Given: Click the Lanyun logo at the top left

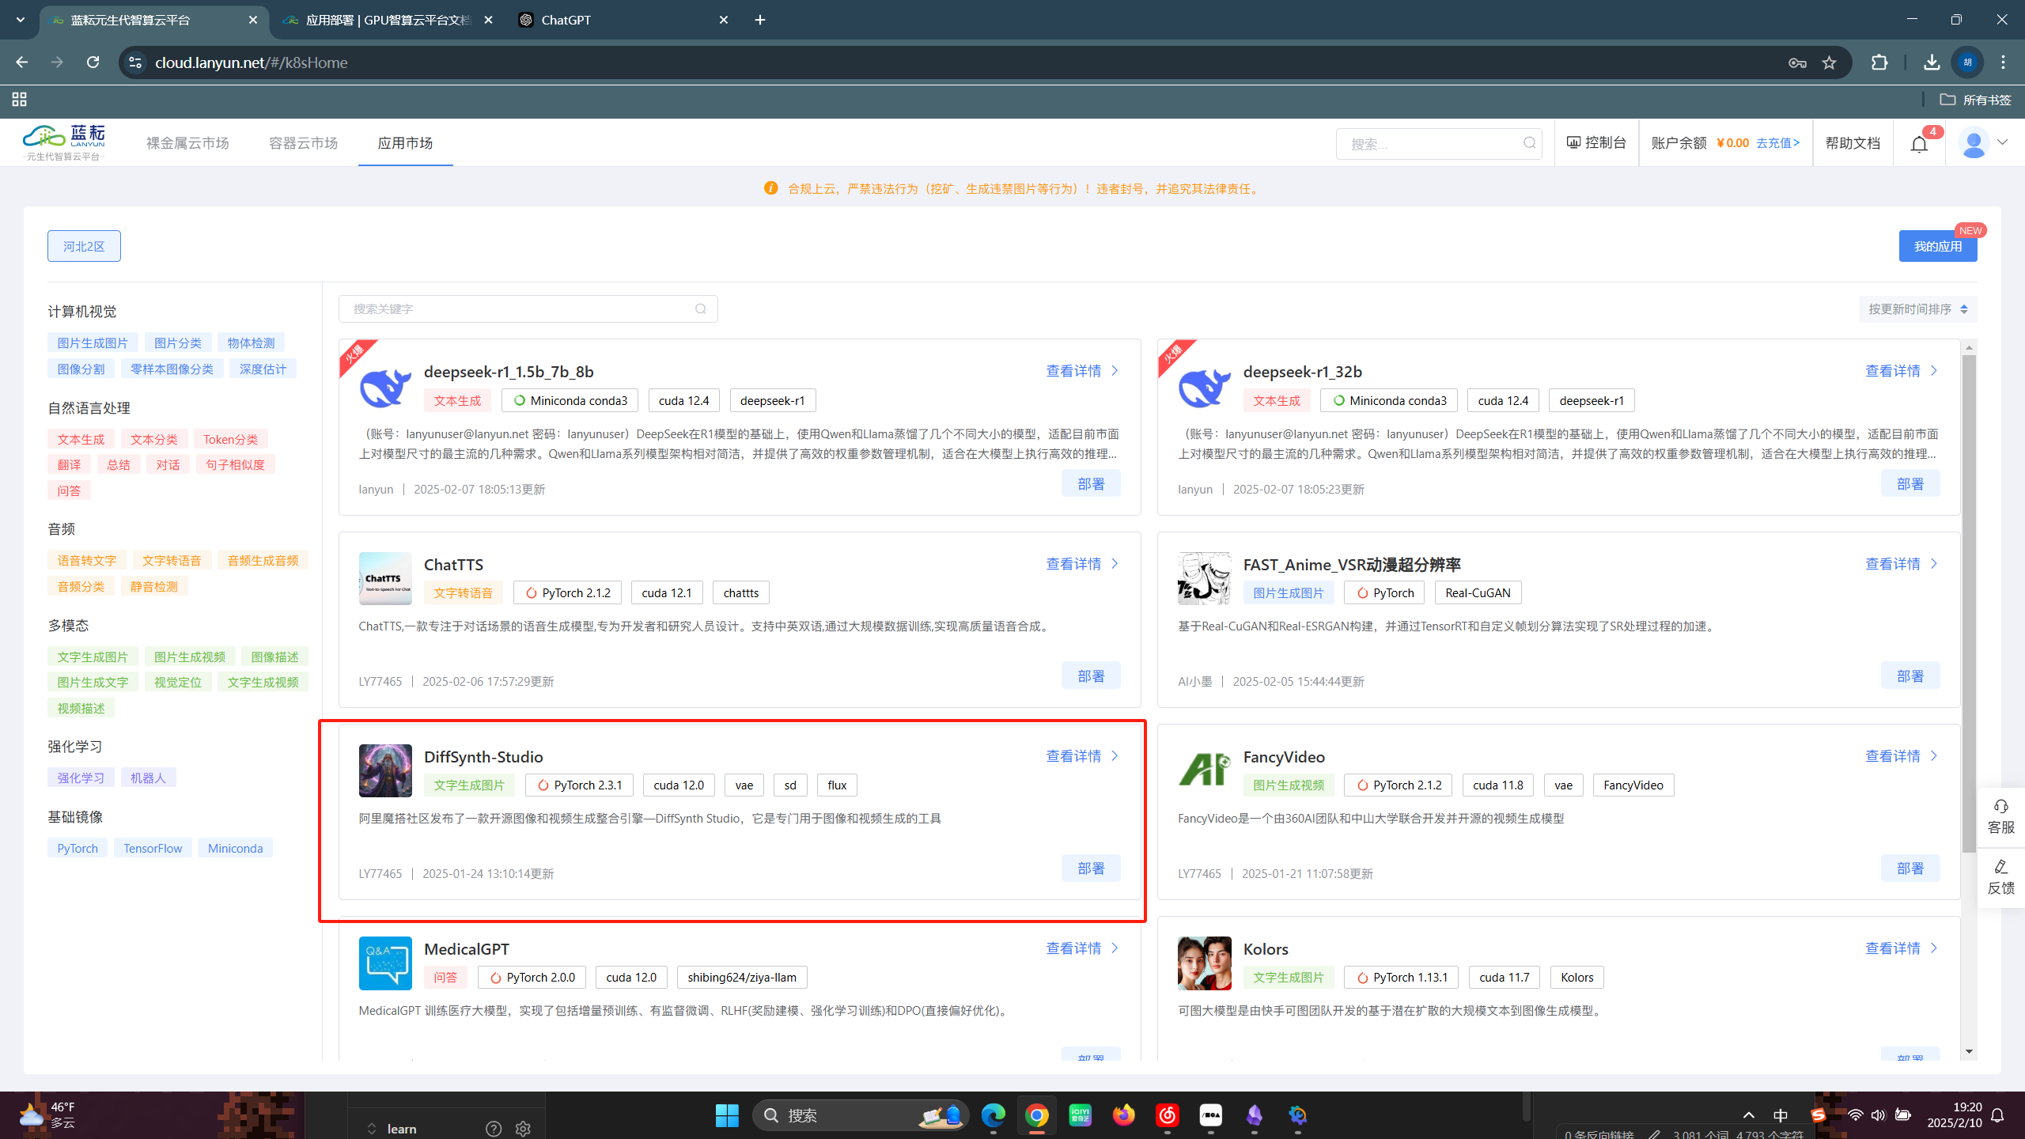Looking at the screenshot, I should [x=65, y=142].
